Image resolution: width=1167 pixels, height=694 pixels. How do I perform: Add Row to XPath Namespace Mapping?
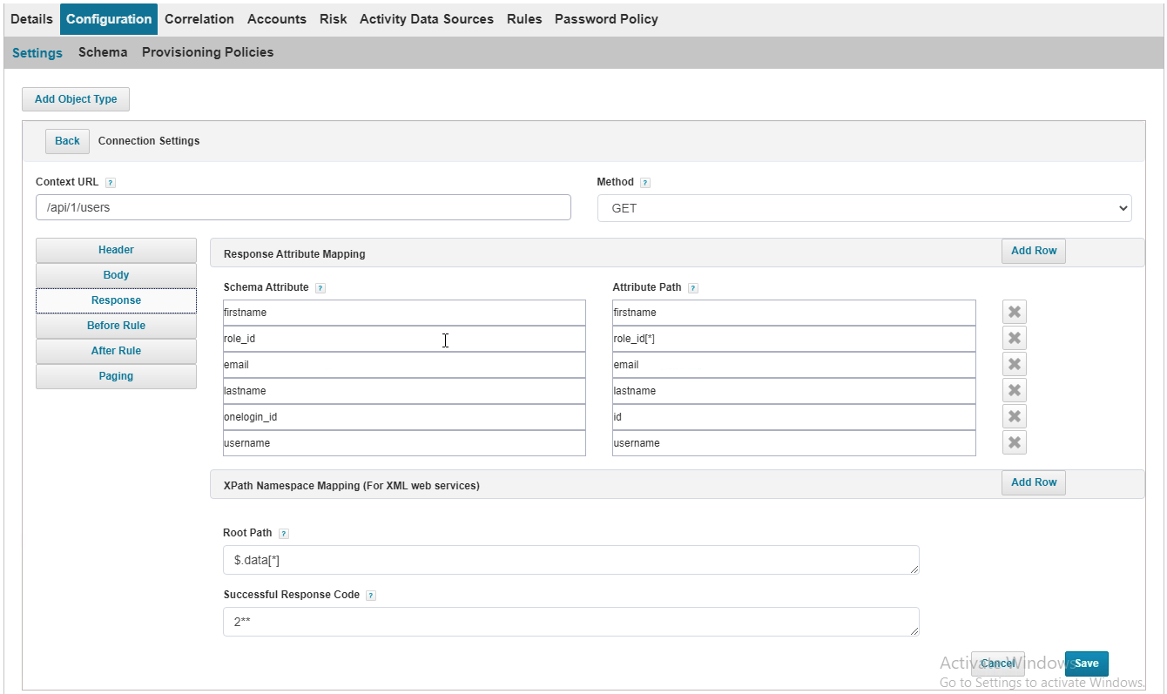[x=1034, y=482]
